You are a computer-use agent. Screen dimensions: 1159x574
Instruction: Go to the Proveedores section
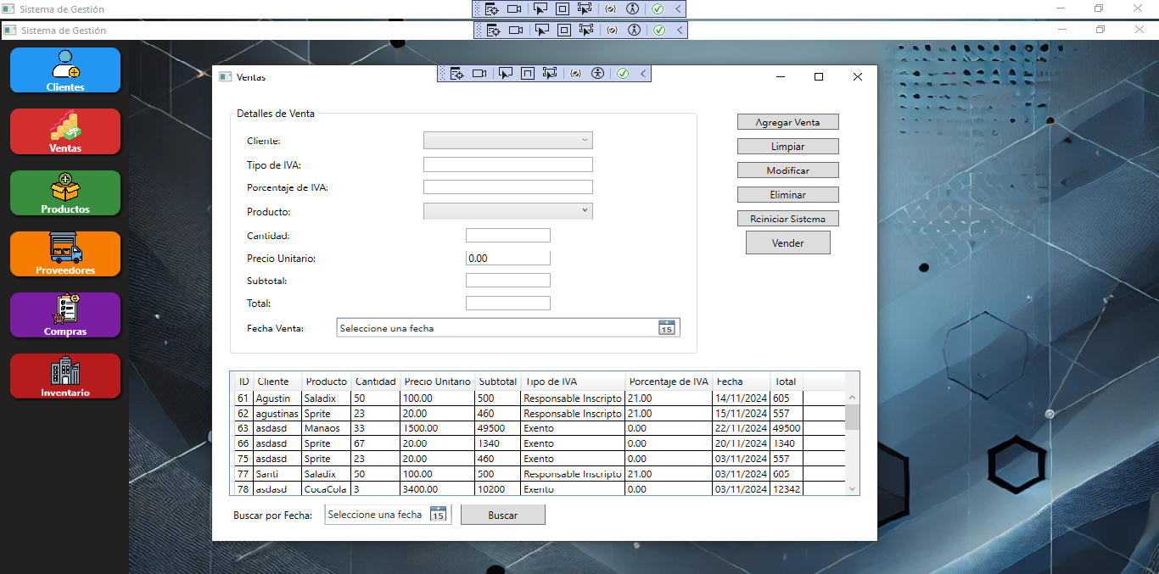65,254
